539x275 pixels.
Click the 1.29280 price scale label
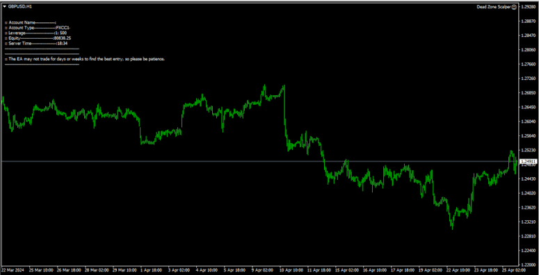point(529,7)
